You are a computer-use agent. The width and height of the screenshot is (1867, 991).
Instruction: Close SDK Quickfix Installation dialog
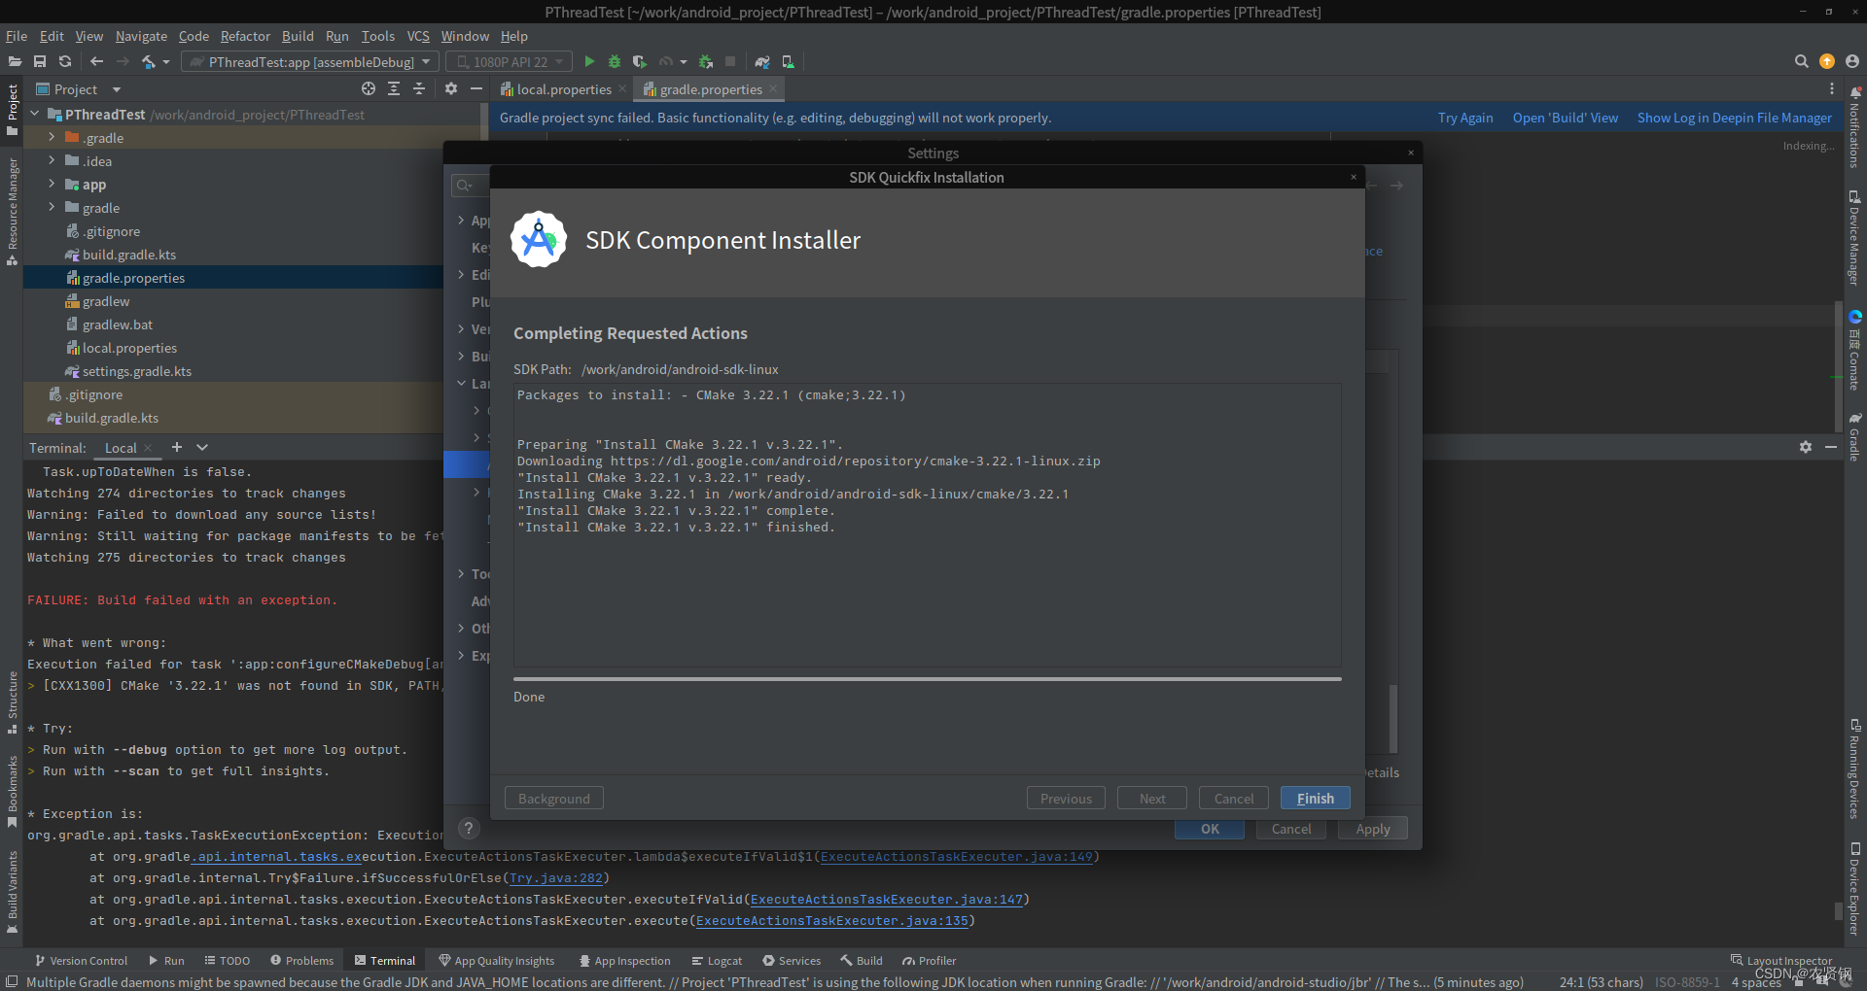tap(1353, 177)
